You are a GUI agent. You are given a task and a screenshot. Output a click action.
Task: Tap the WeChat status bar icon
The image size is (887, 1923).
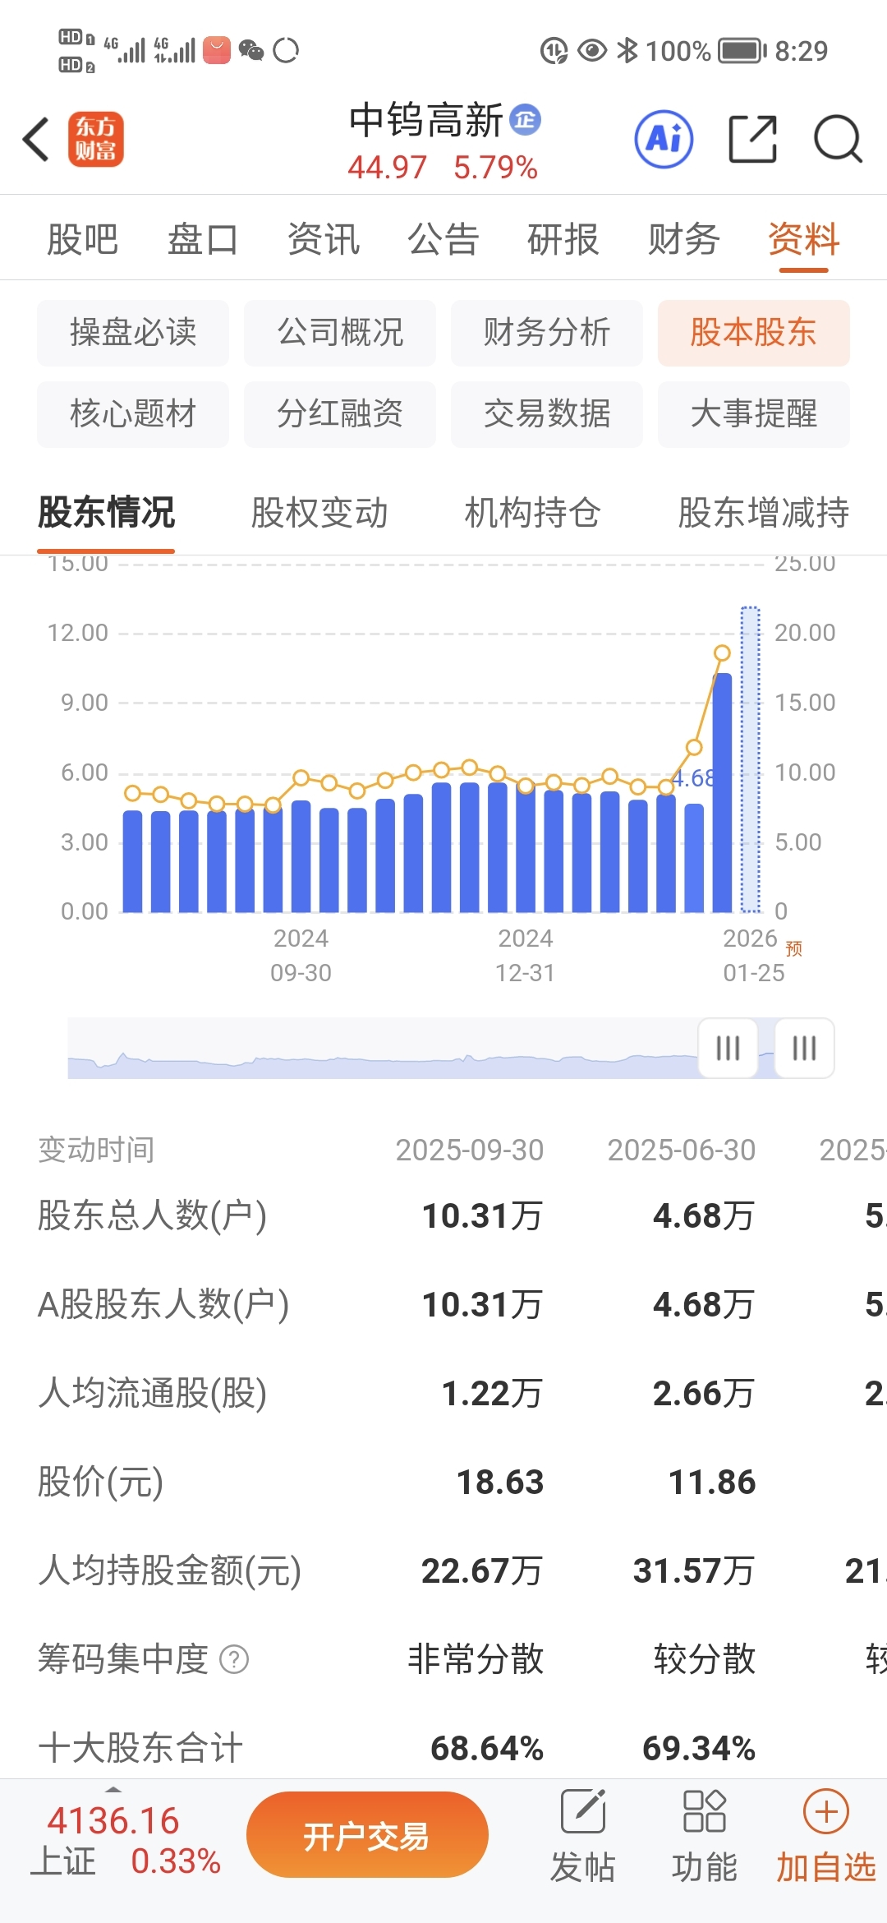251,51
